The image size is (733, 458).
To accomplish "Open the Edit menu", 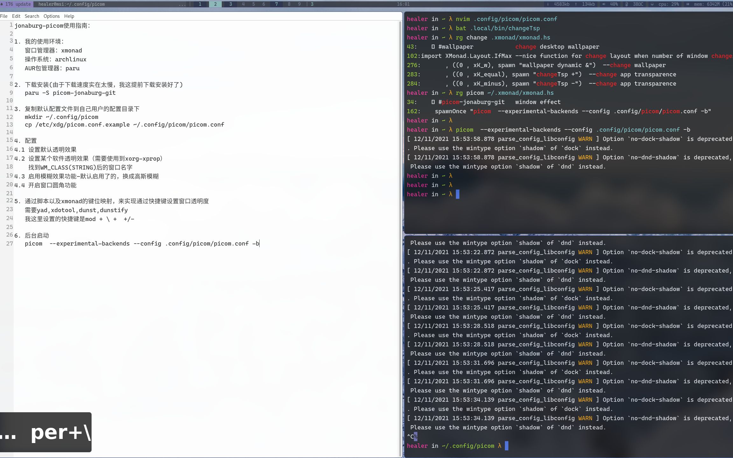I will [x=16, y=16].
